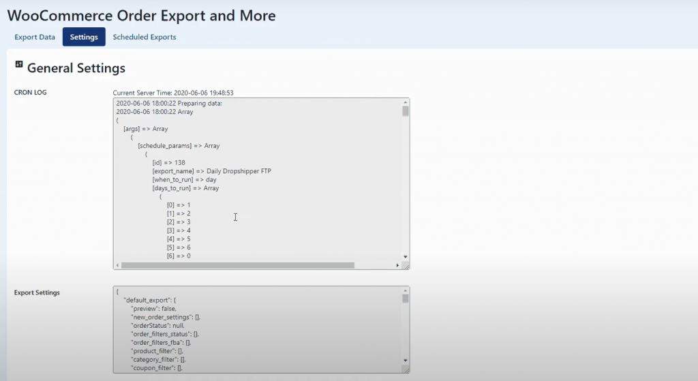The width and height of the screenshot is (698, 381).
Task: Click the '[schedule_params] => Array' line
Action: (179, 146)
